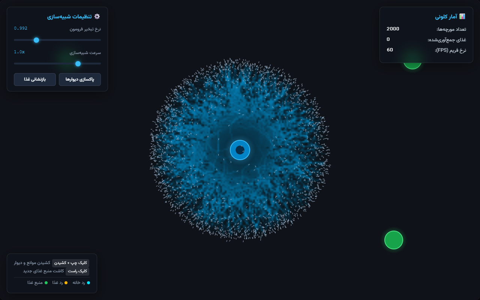Click the bar chart icon beside آمار کلونی

(462, 16)
